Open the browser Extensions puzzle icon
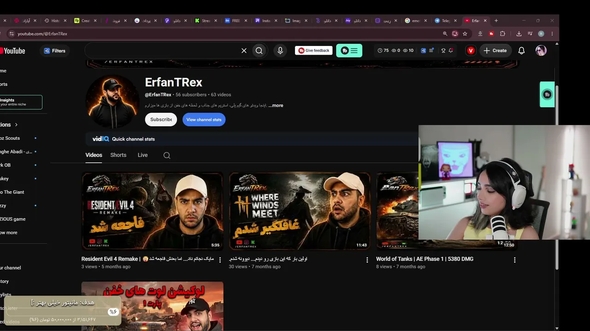The height and width of the screenshot is (331, 590). coord(502,34)
